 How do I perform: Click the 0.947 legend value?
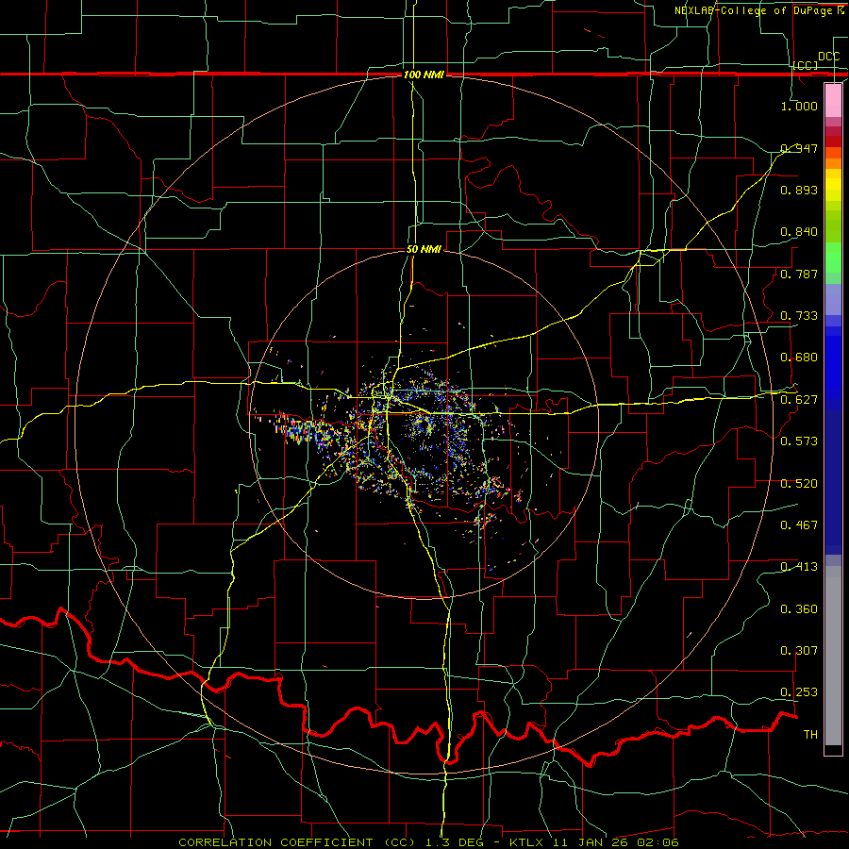coord(799,148)
